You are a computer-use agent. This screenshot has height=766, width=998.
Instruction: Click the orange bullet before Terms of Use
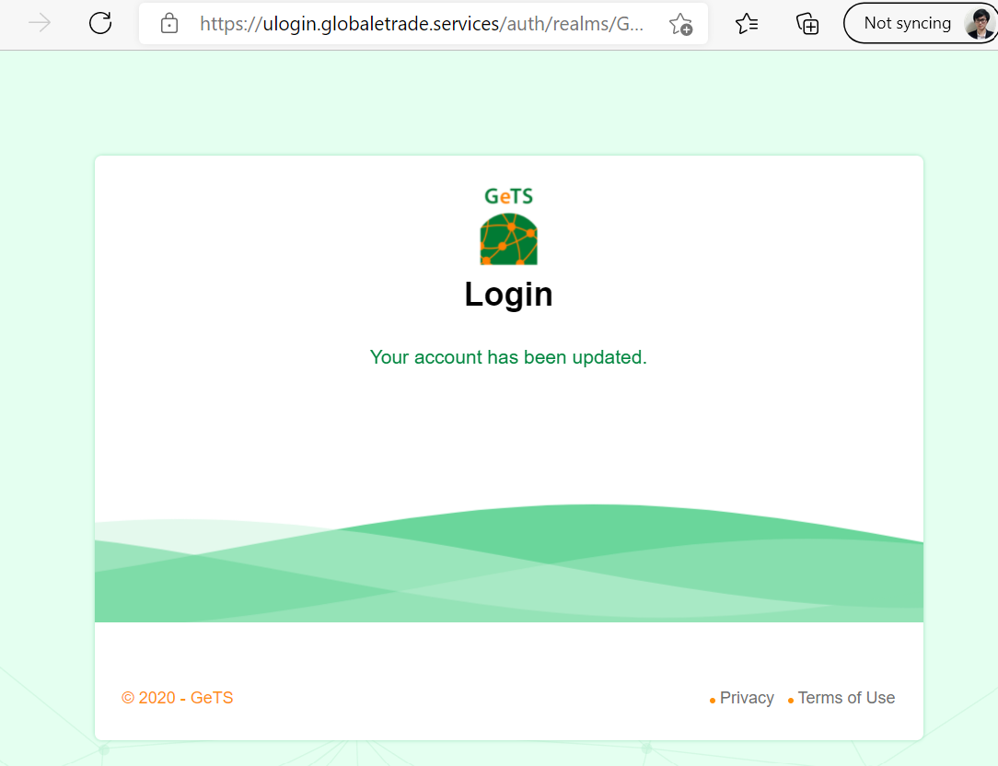[791, 701]
